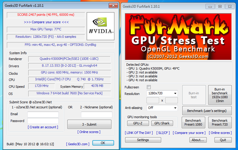Launch GPU-Z monitoring tool

pos(138,123)
